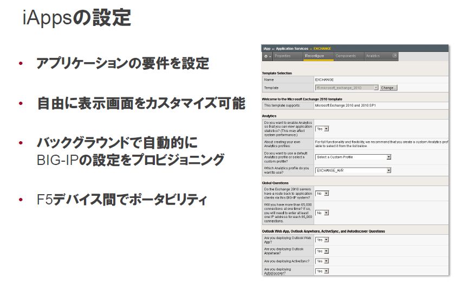Click the 'iAppsの設定' slide title
Image resolution: width=468 pixels, height=291 pixels.
77,18
